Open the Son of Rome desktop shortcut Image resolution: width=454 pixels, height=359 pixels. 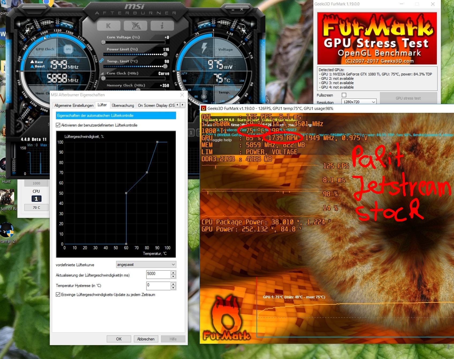7,199
